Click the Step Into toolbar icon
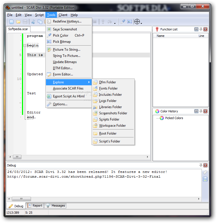 tap(103, 22)
